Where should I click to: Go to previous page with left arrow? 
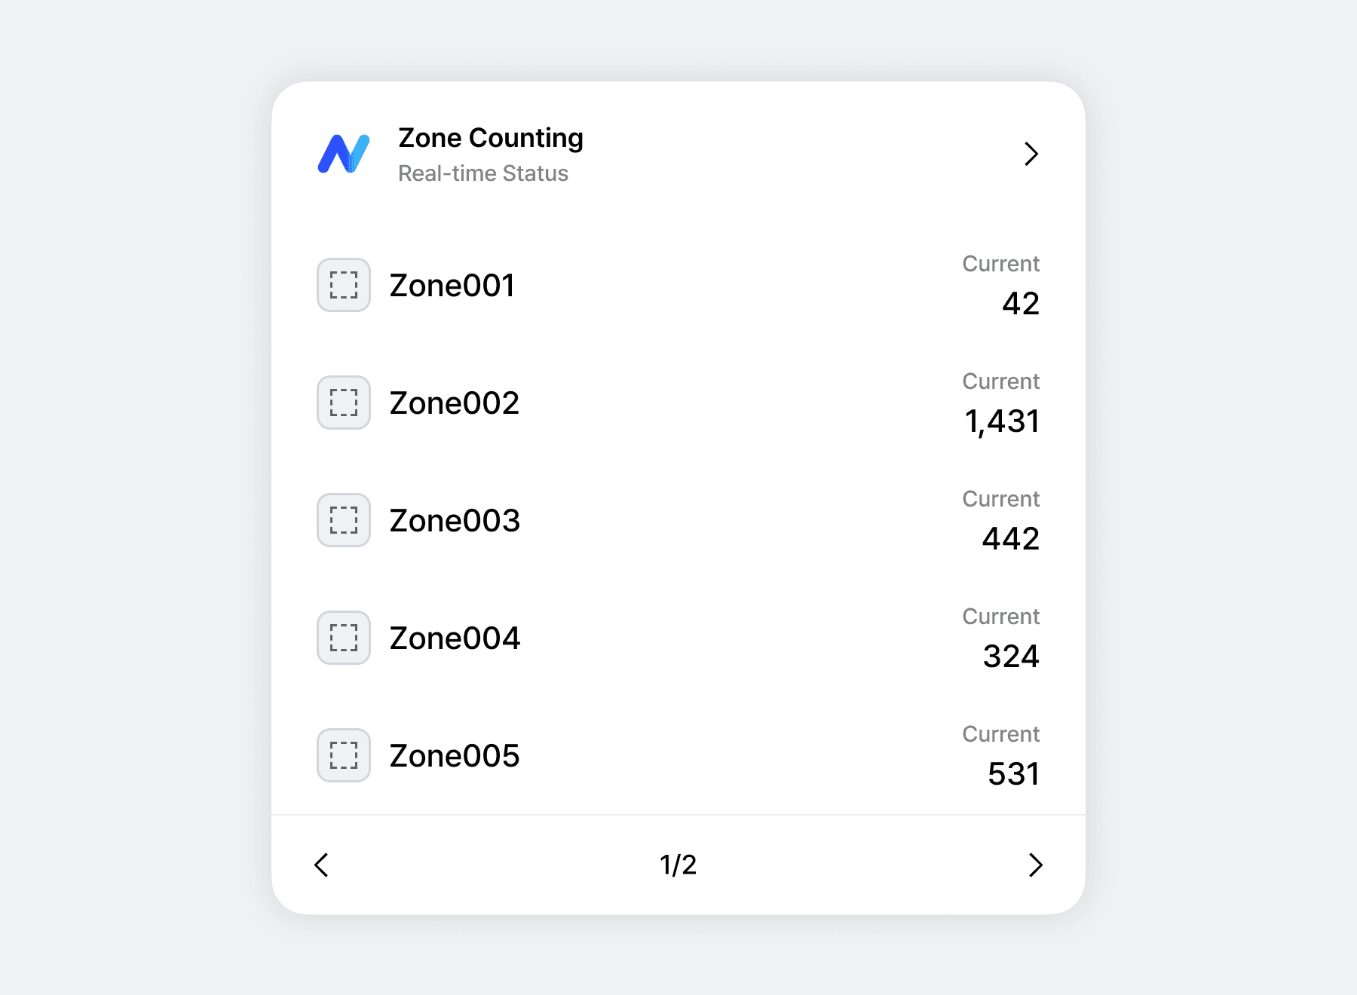tap(321, 865)
